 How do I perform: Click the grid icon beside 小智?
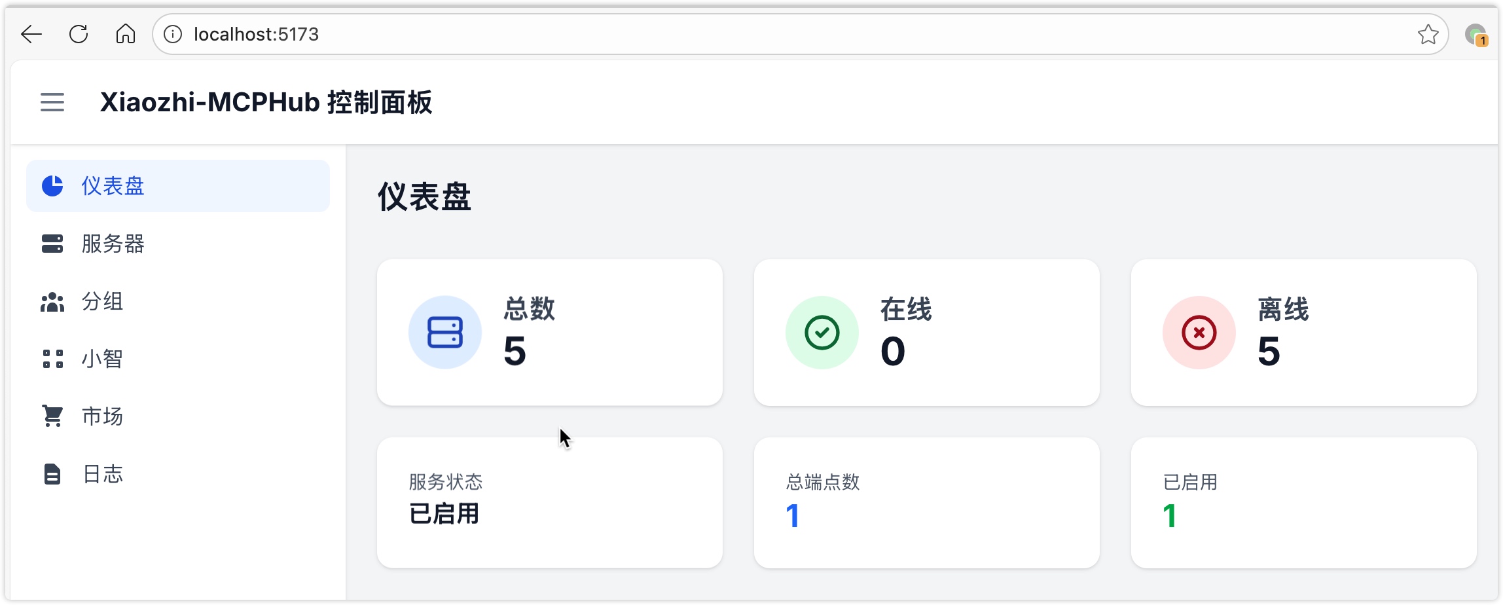52,359
